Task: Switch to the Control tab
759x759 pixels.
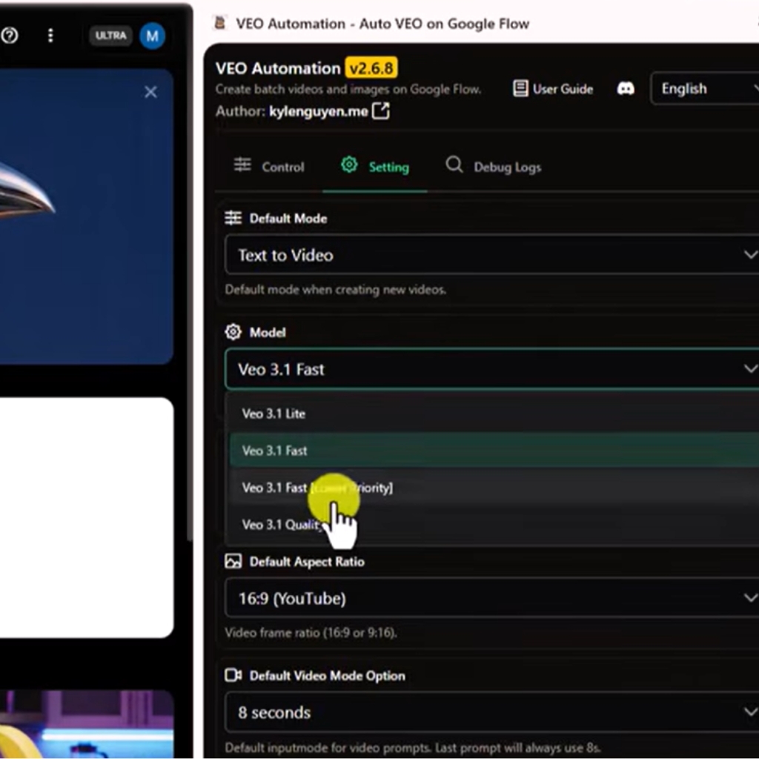Action: tap(269, 167)
